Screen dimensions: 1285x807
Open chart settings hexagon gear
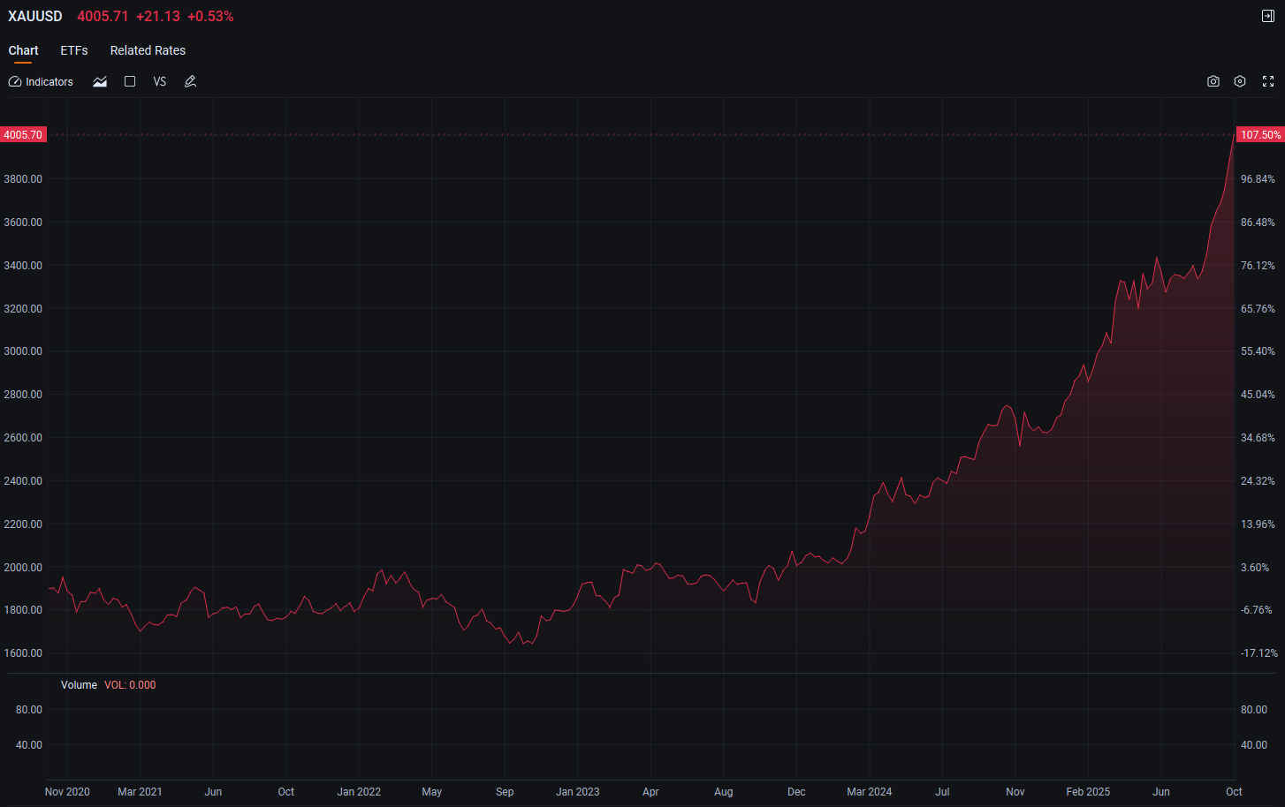(x=1240, y=81)
